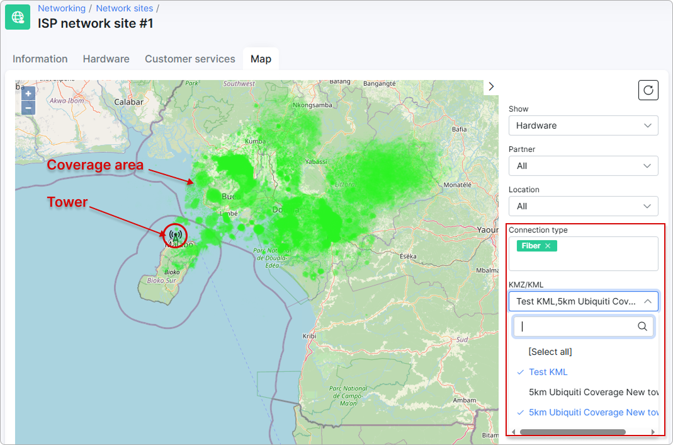Screen dimensions: 673x445
Task: Open the Customer services tab
Action: point(189,59)
